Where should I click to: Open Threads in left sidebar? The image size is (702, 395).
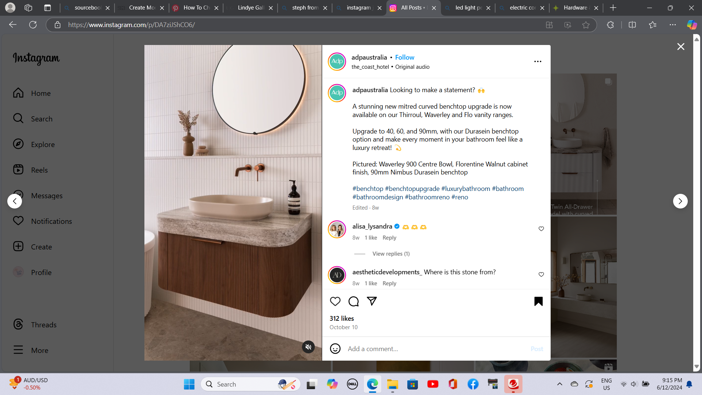tap(44, 325)
